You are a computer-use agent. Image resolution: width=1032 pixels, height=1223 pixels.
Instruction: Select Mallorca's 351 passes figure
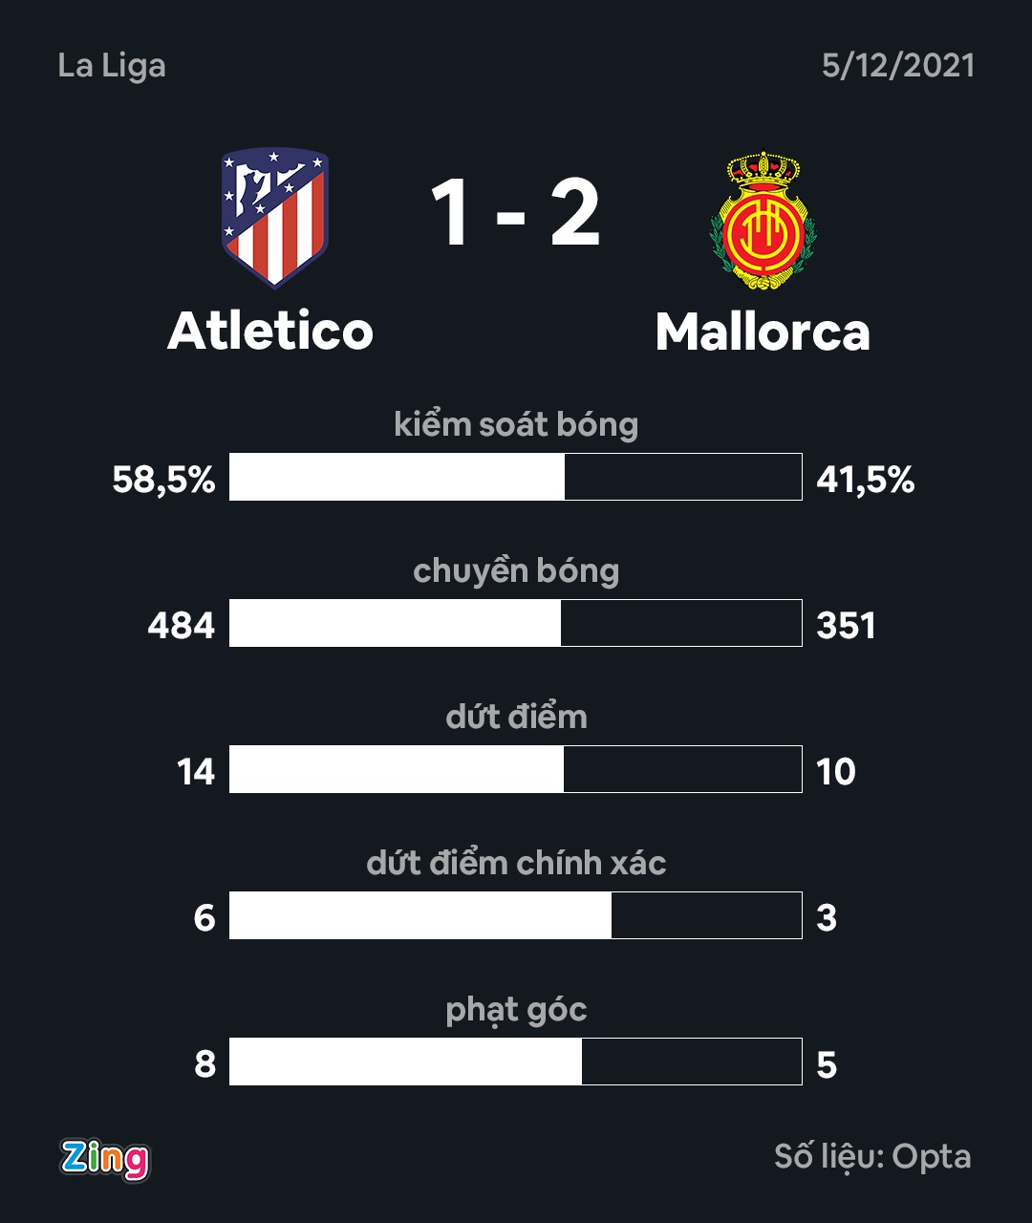click(x=846, y=626)
